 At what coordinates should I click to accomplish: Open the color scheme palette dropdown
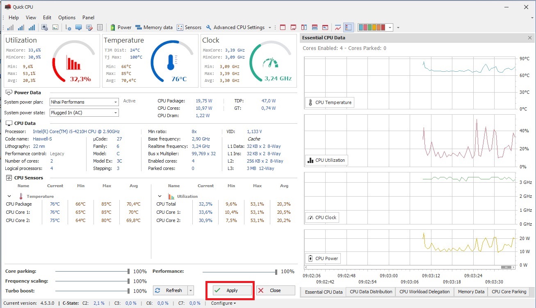pos(390,27)
